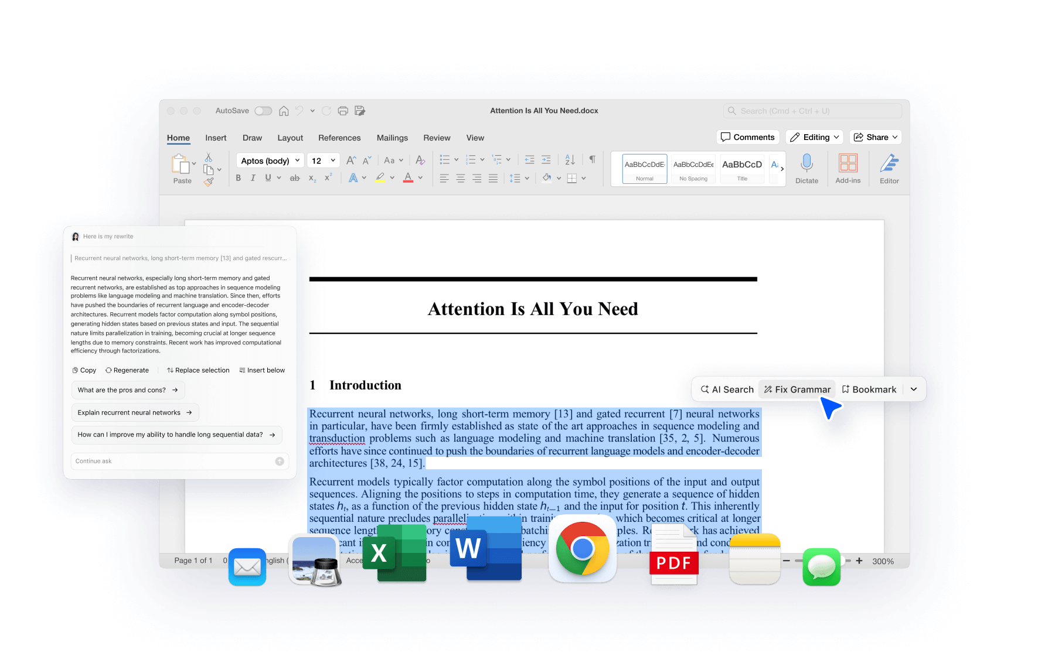
Task: Switch to the Draw tab
Action: point(252,138)
